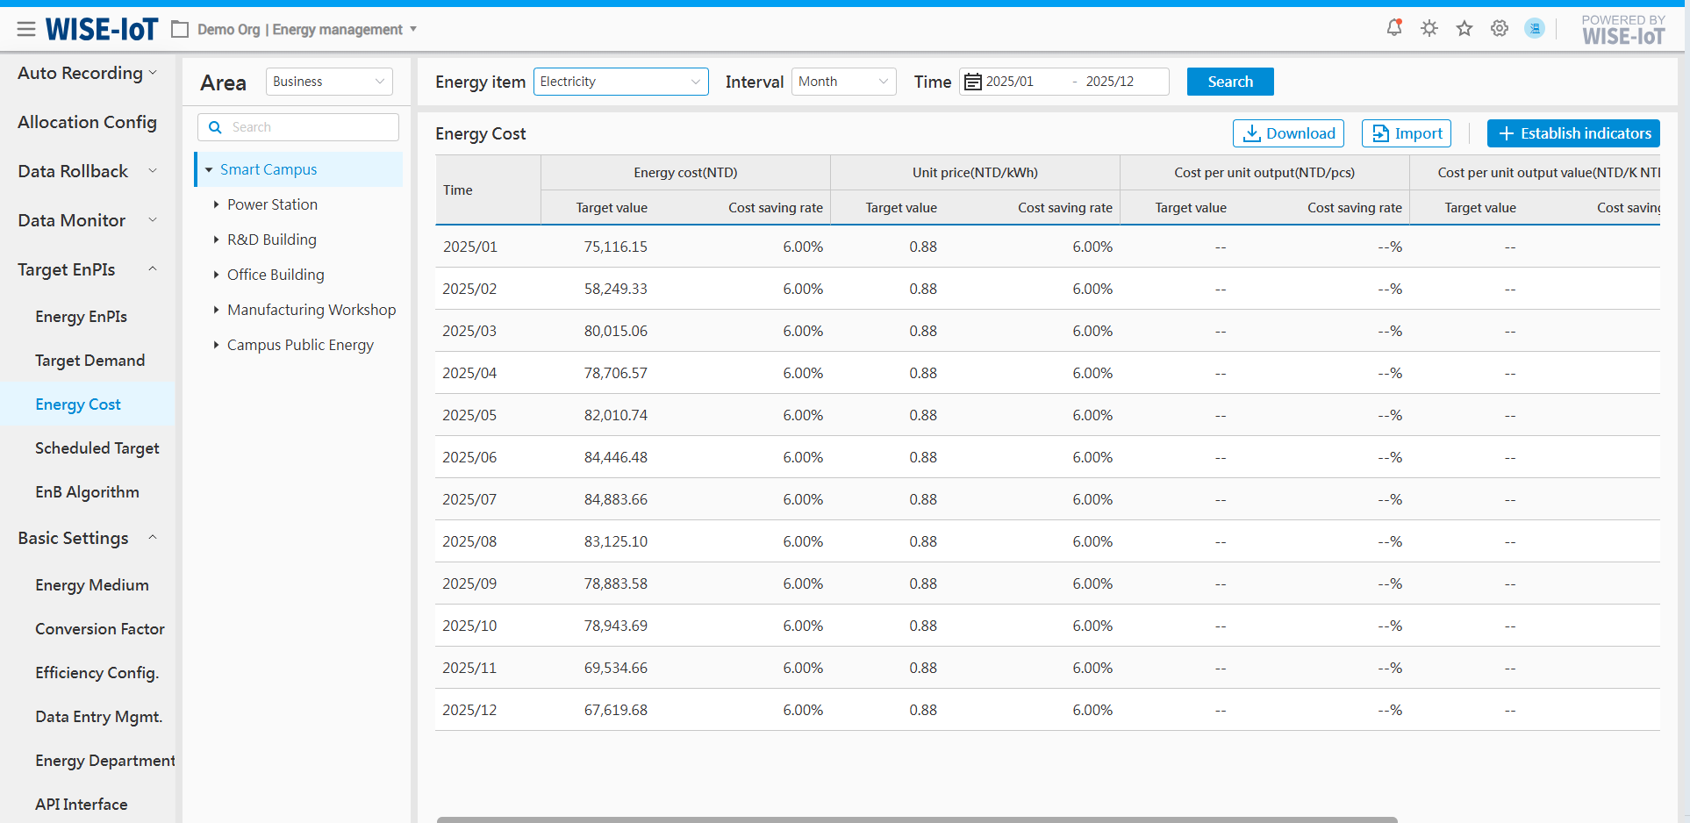1690x823 pixels.
Task: Click the horizontal scrollbar below the table
Action: click(x=916, y=819)
